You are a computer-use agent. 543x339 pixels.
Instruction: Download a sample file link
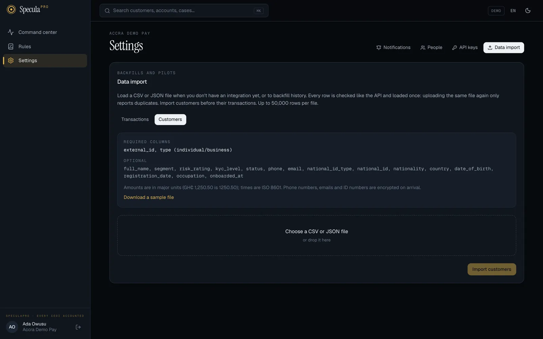149,197
